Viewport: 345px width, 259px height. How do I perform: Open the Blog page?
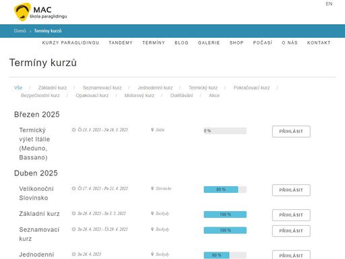coord(182,42)
